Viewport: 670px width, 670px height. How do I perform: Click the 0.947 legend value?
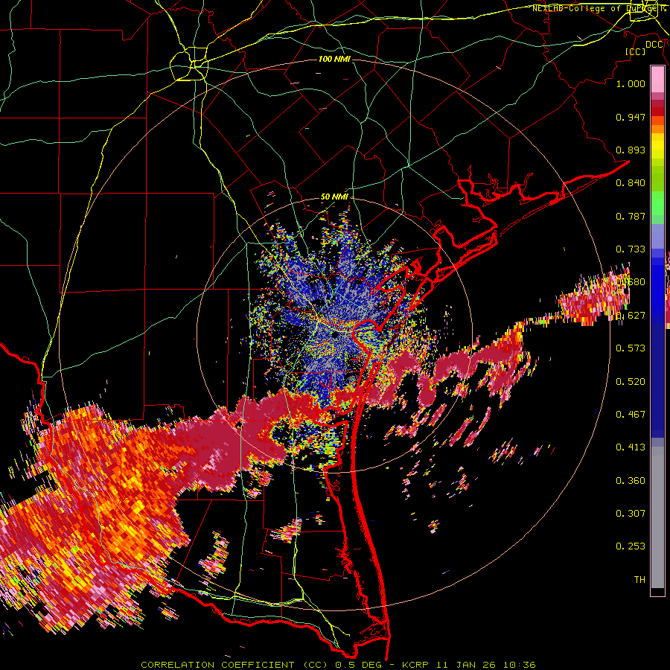click(x=631, y=117)
